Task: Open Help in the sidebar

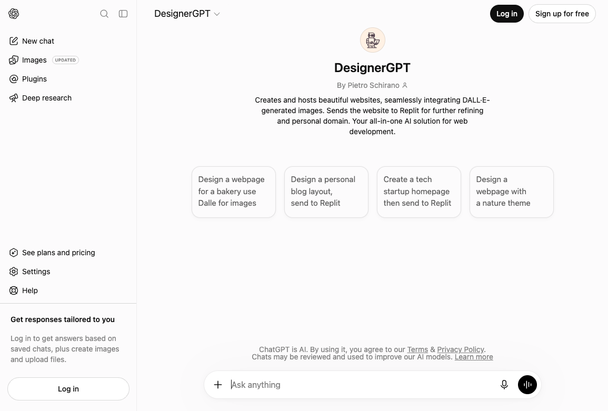Action: 68,291
